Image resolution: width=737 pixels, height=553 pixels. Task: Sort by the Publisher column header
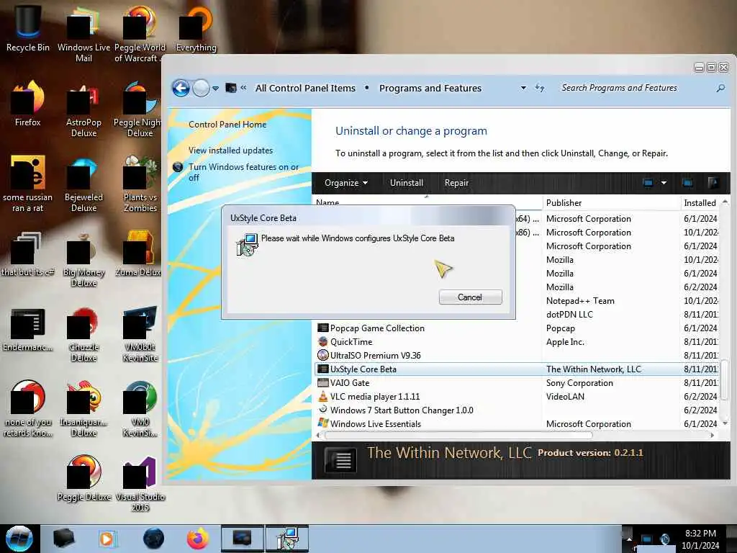point(611,202)
